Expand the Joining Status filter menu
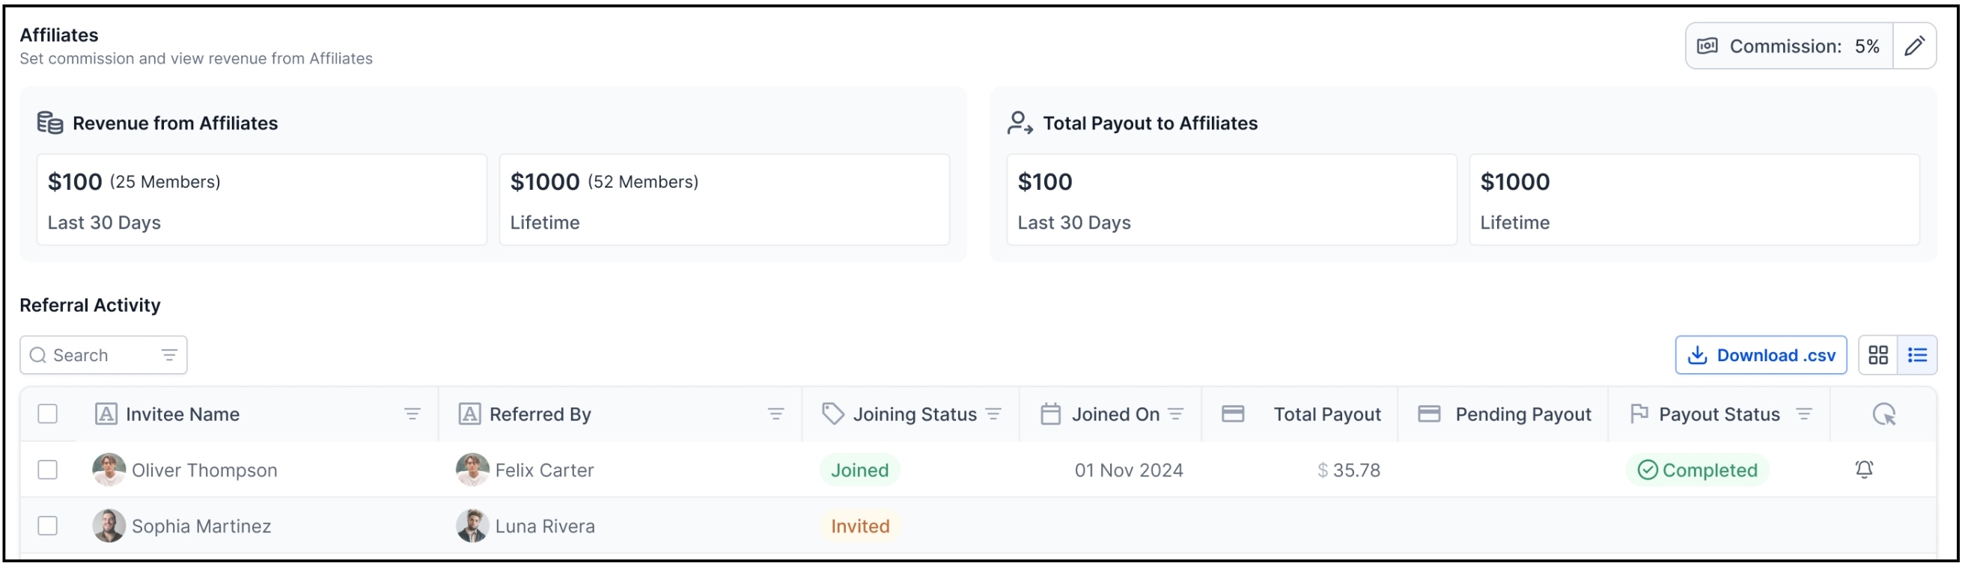This screenshot has width=1965, height=566. tap(993, 414)
